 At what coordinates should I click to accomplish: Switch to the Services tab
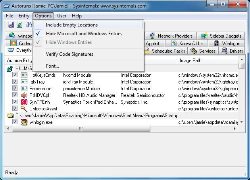tap(203, 51)
